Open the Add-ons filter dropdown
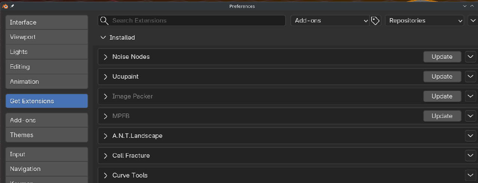The image size is (478, 183). (x=330, y=20)
